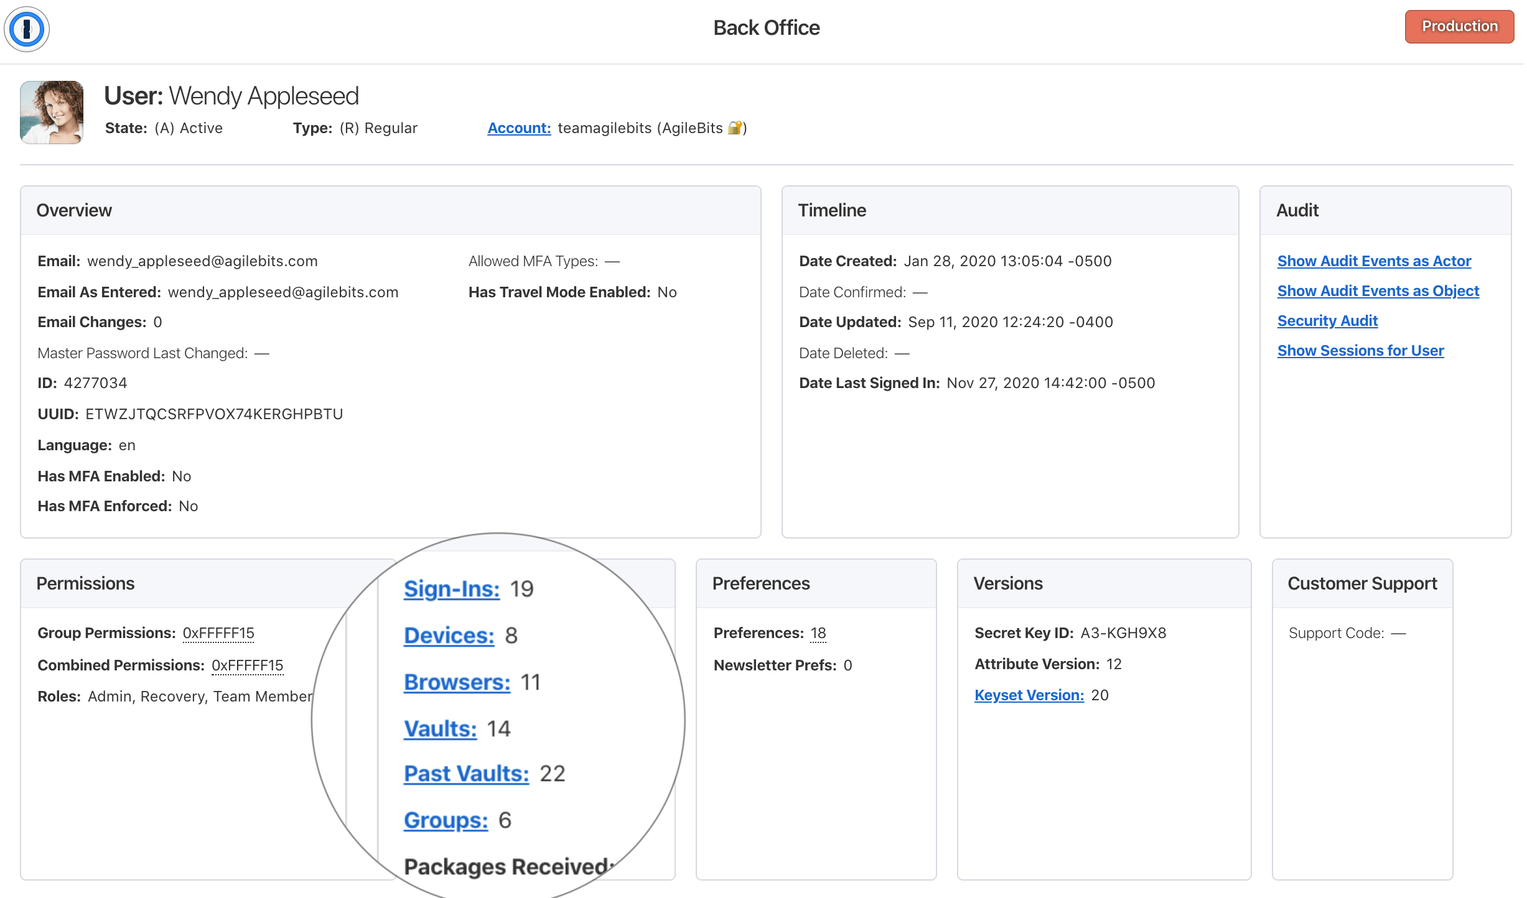This screenshot has height=898, width=1527.
Task: Click the Preferences value 18
Action: coord(818,633)
